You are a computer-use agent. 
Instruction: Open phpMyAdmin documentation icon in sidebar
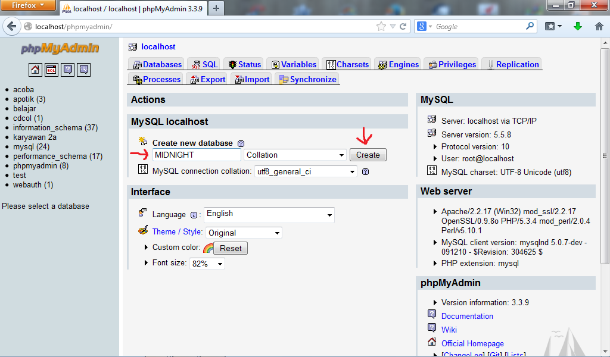point(68,70)
